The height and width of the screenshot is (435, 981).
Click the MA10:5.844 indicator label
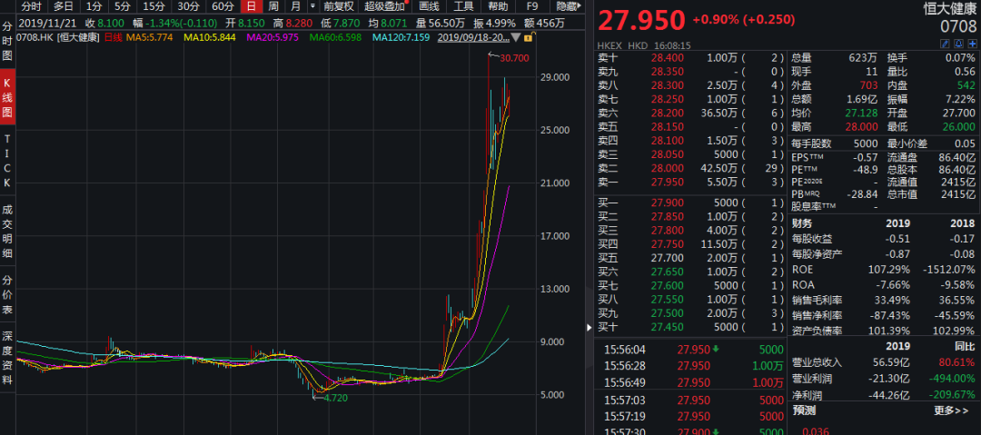pos(210,37)
